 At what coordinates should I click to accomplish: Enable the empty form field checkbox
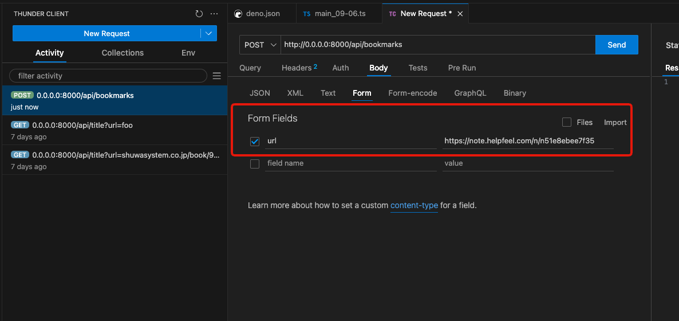(255, 164)
